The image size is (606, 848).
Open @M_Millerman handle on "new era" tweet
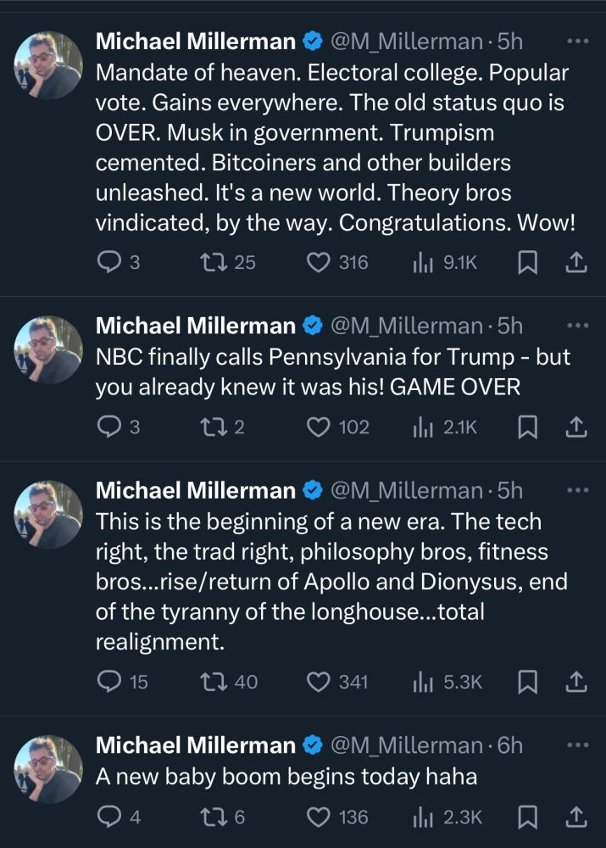click(x=405, y=490)
